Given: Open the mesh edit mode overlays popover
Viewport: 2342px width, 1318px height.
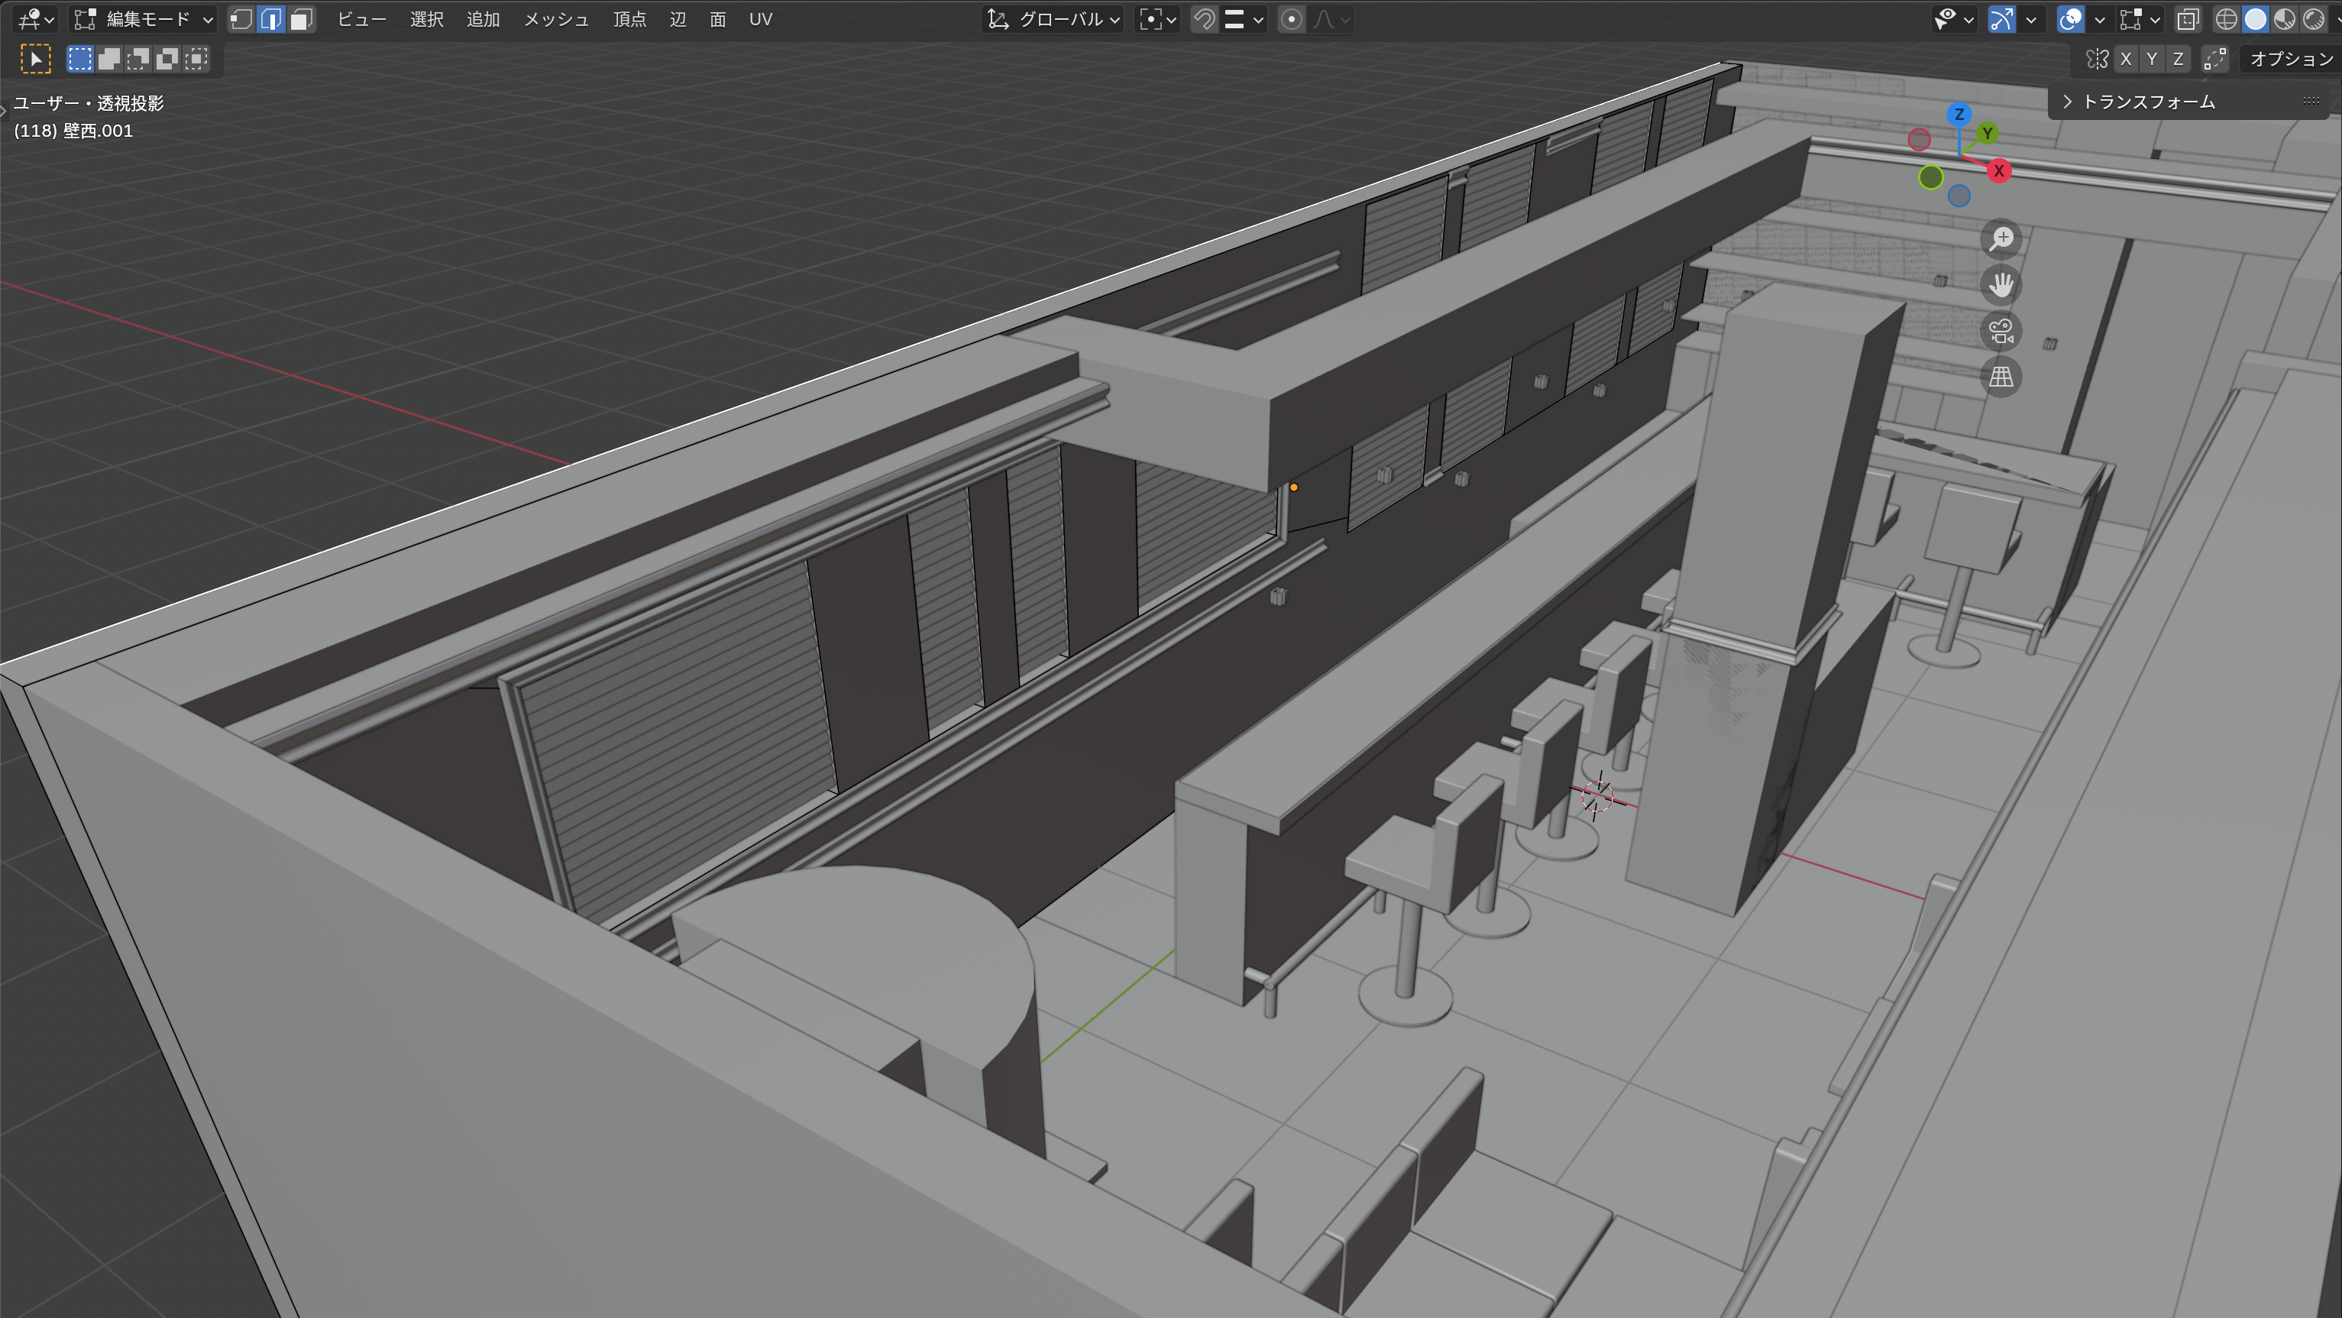Looking at the screenshot, I should [2140, 19].
